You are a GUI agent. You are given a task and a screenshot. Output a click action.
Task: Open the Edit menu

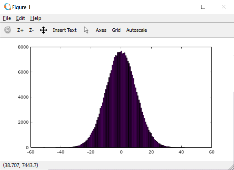point(20,18)
